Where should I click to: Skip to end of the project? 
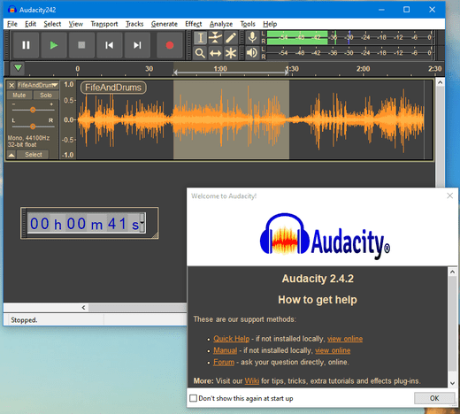[137, 45]
